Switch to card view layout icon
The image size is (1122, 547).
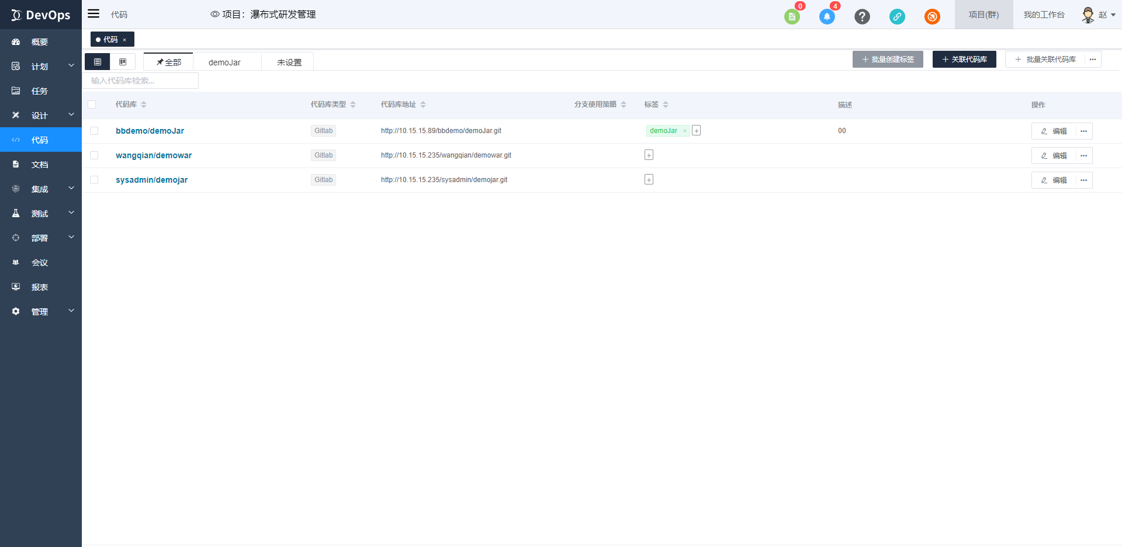[x=123, y=62]
